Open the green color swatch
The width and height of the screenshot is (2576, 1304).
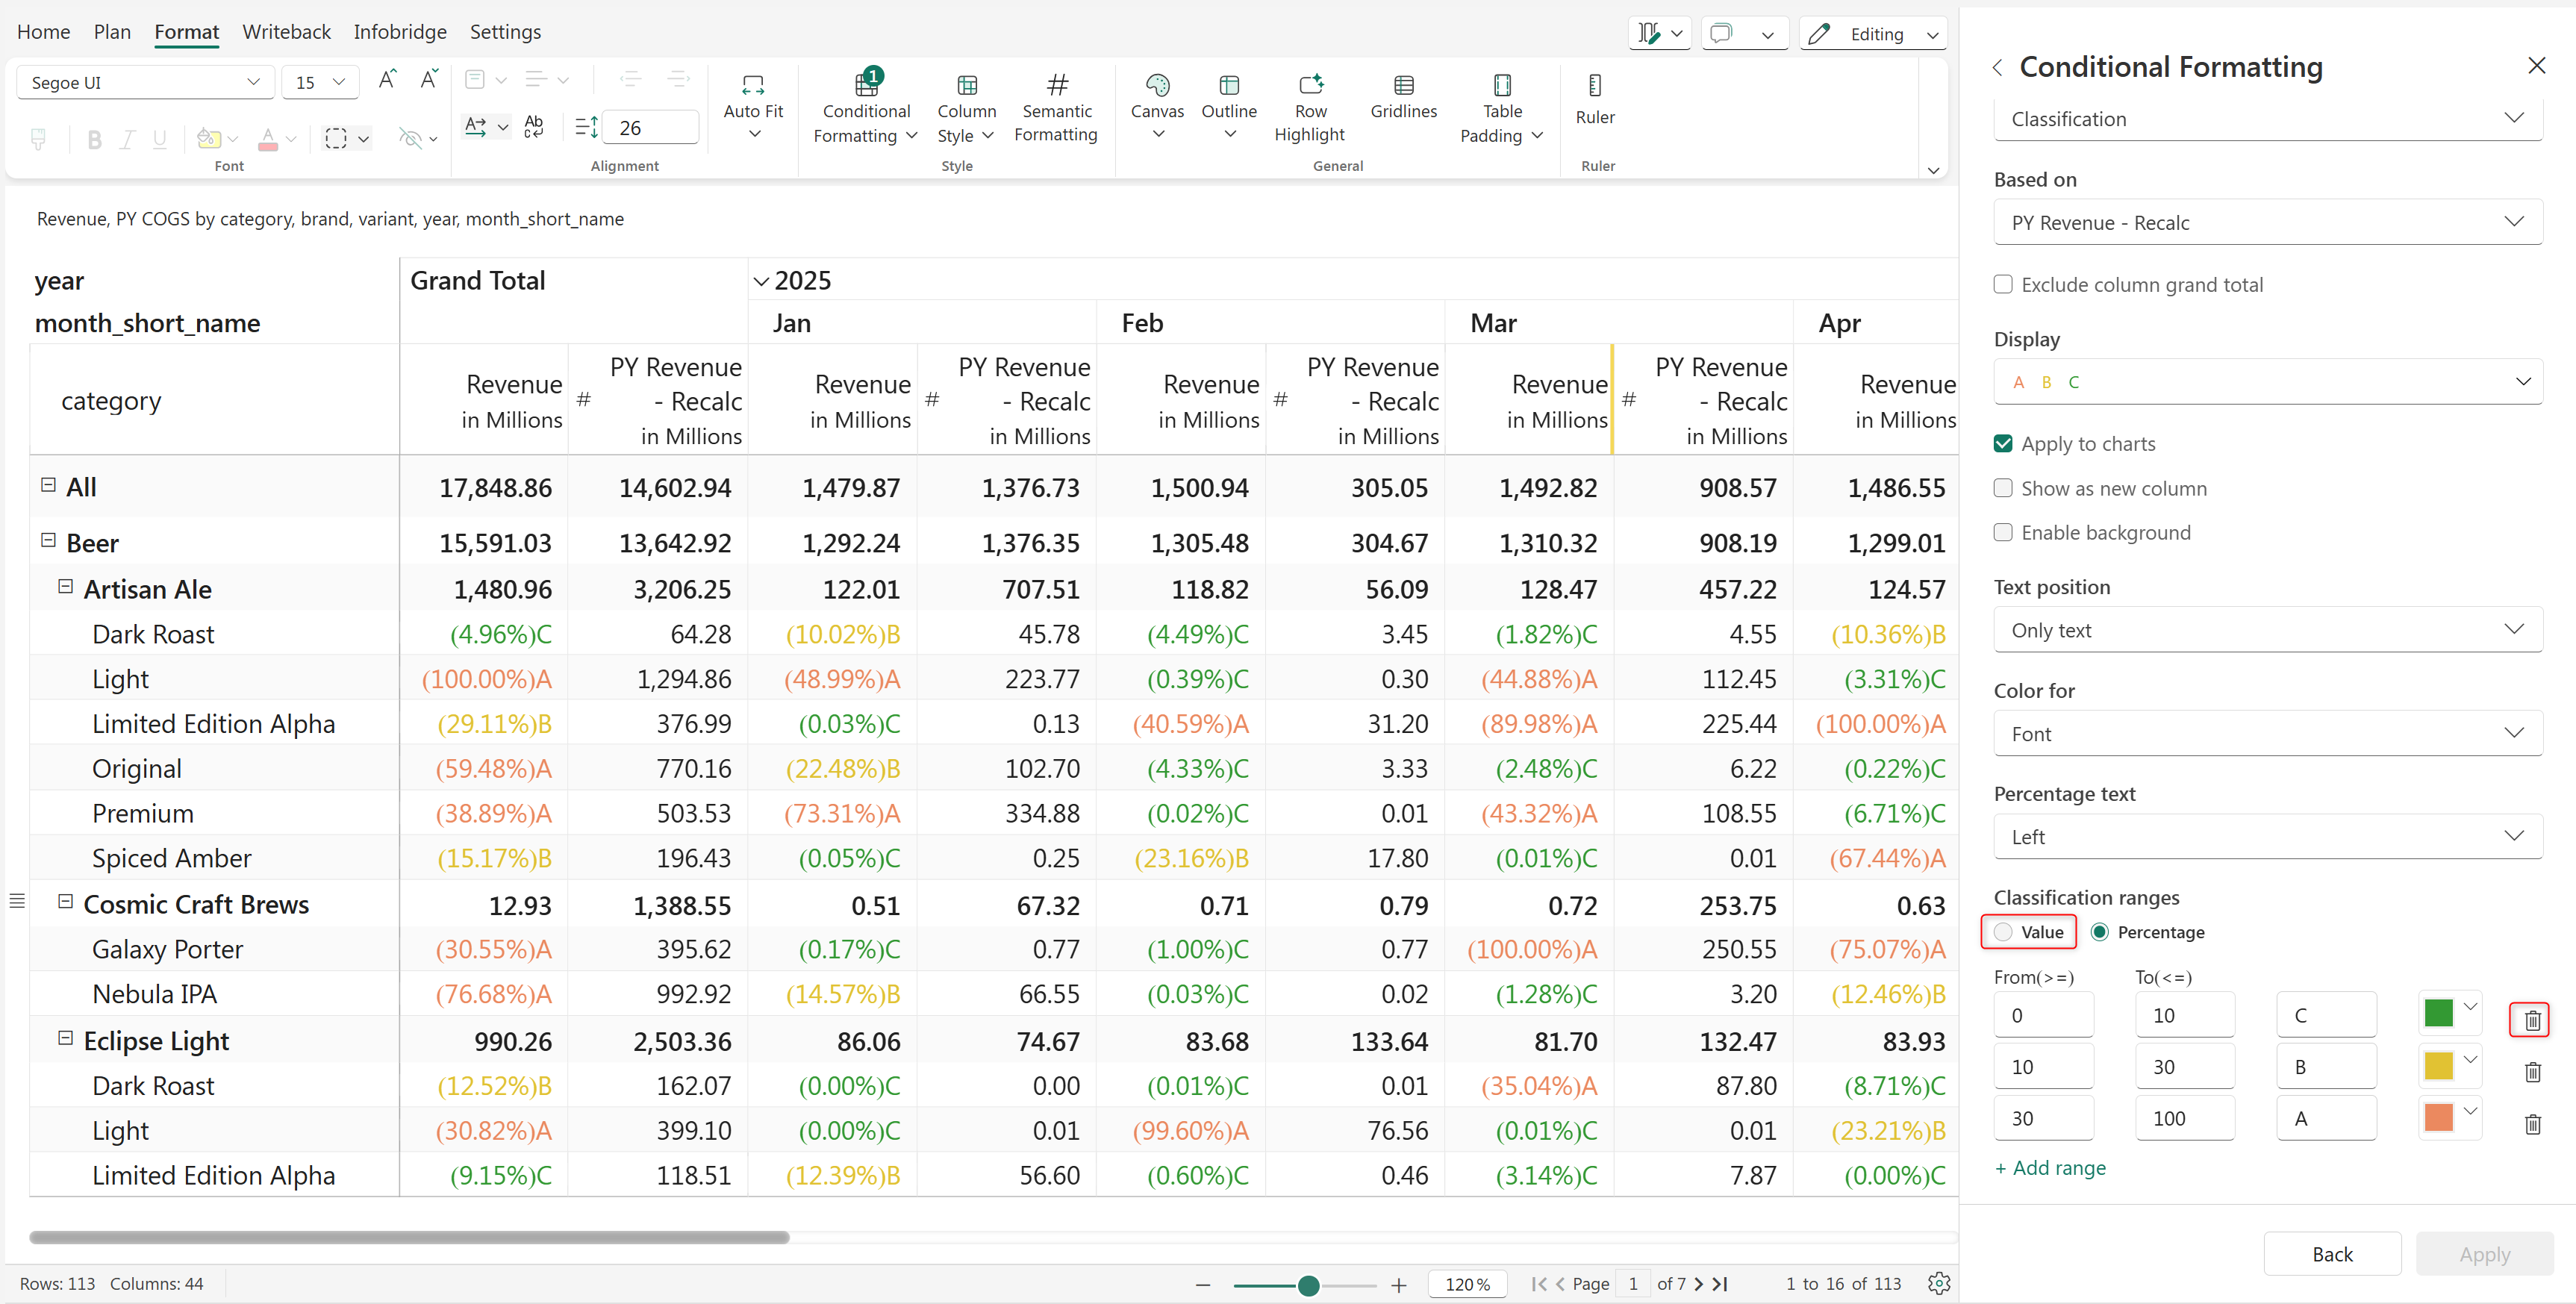(x=2439, y=1013)
